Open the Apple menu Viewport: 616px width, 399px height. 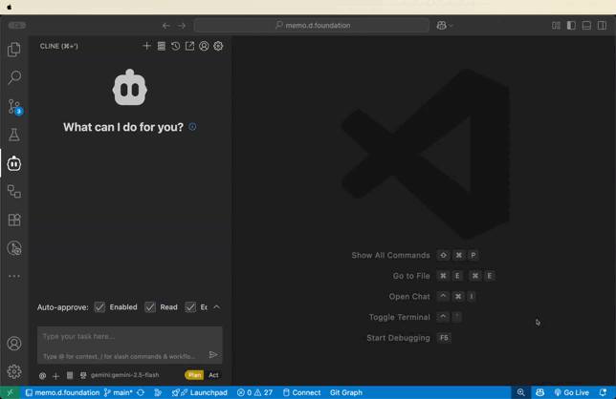(x=10, y=7)
